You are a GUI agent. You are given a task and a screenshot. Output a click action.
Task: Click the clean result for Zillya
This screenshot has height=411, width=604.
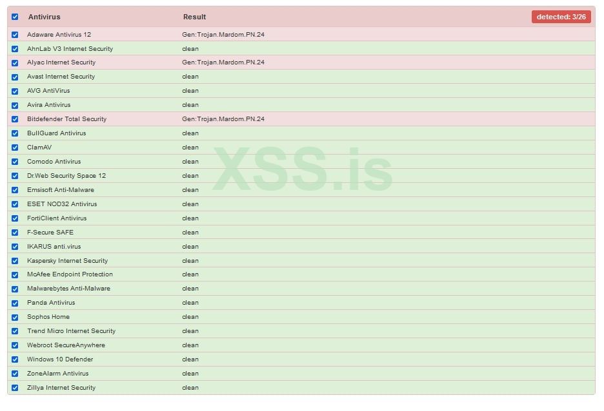[x=190, y=388]
